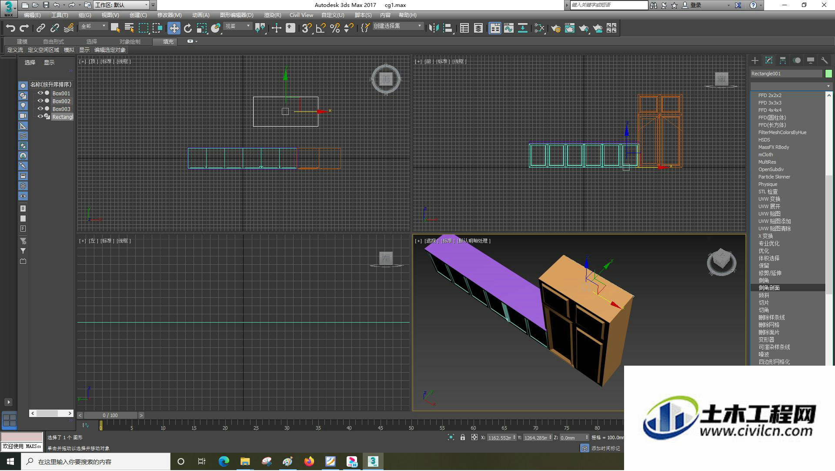The height and width of the screenshot is (471, 835).
Task: Hide Box002 via its eye icon
Action: 40,101
